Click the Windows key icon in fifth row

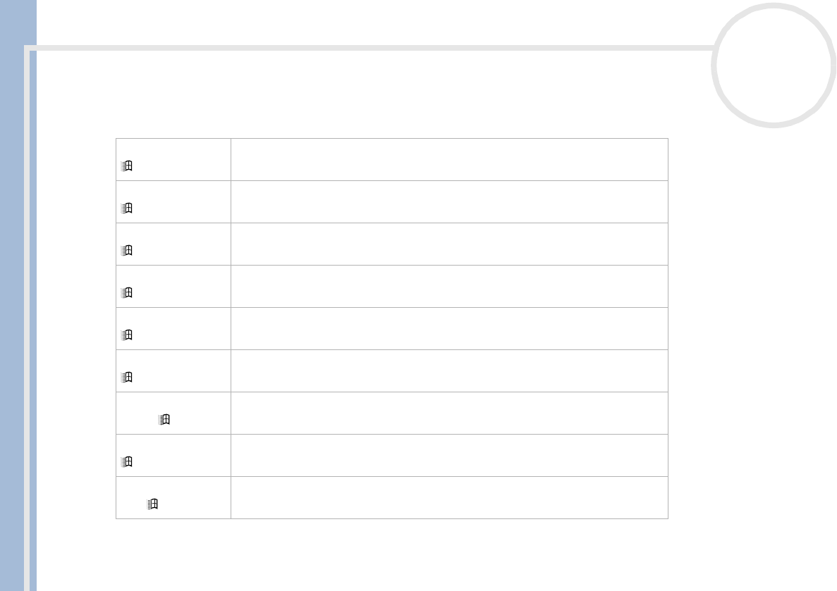coord(126,335)
